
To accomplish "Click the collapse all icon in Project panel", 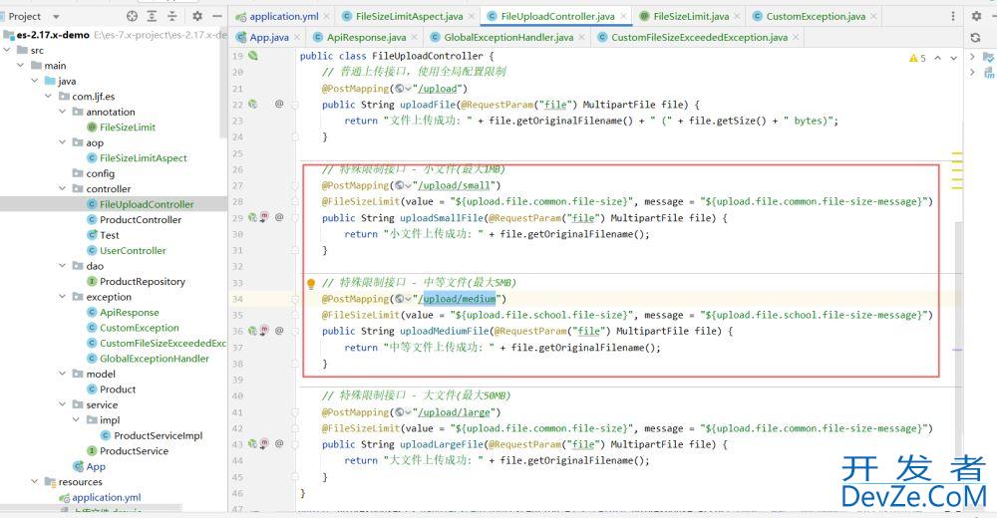I will (x=172, y=16).
